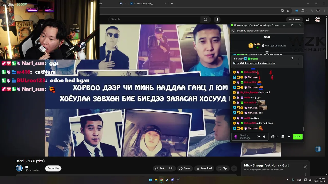This screenshot has height=184, width=328.
Task: Open a new Chrome tab
Action: pos(172,4)
